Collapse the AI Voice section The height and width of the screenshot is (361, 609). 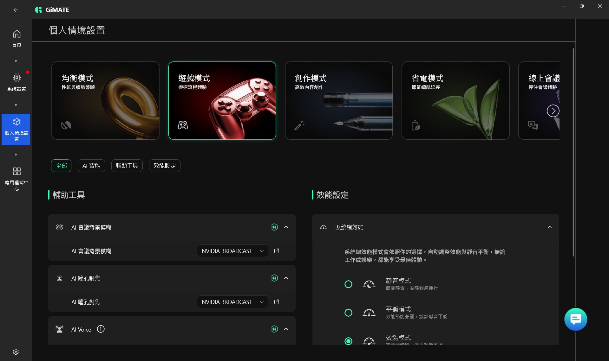[286, 329]
